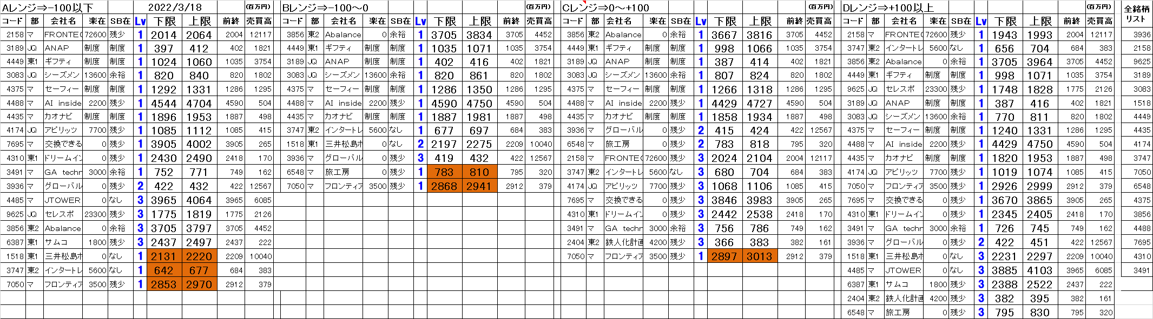1153x319 pixels.
Task: Select orange cell 2897 in C range
Action: pyautogui.click(x=724, y=256)
